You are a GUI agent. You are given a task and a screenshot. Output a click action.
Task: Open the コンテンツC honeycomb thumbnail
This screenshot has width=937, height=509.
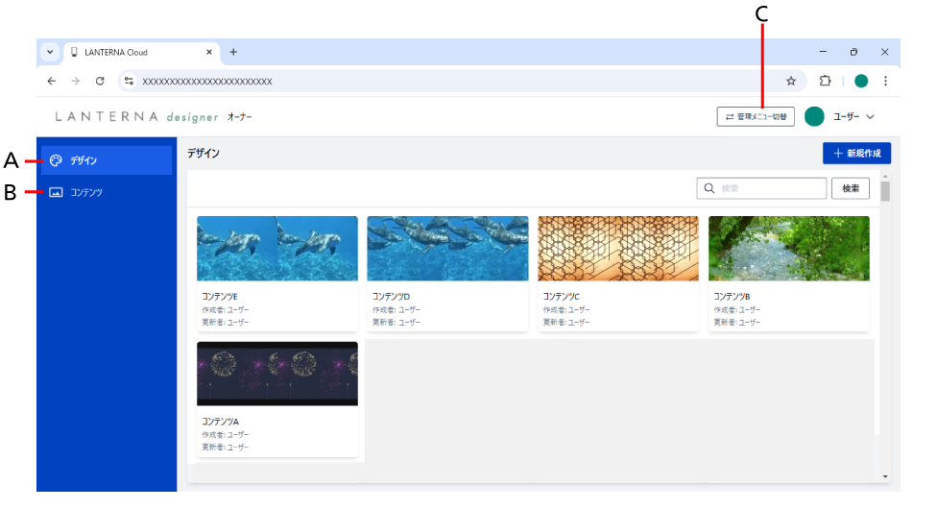tap(618, 249)
